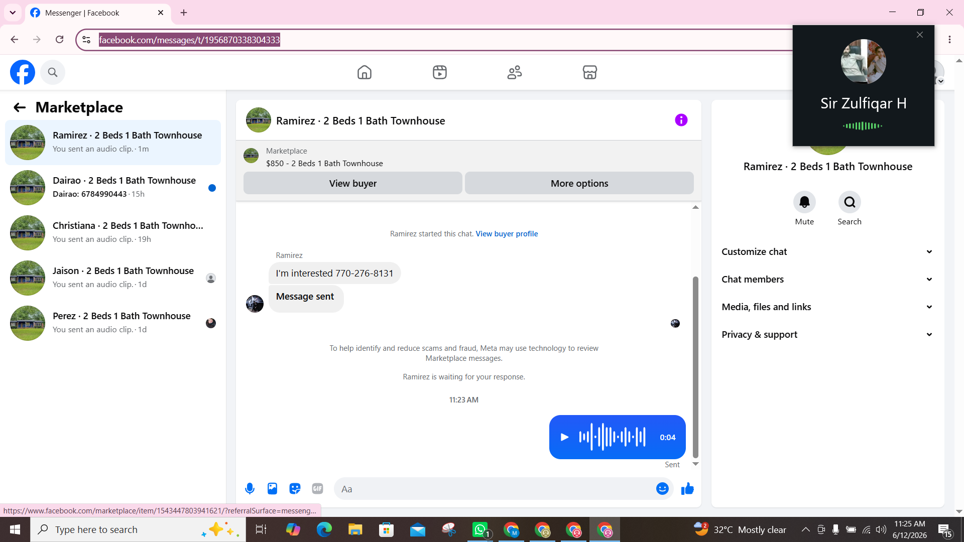
Task: Open WhatsApp from the taskbar
Action: tap(480, 529)
